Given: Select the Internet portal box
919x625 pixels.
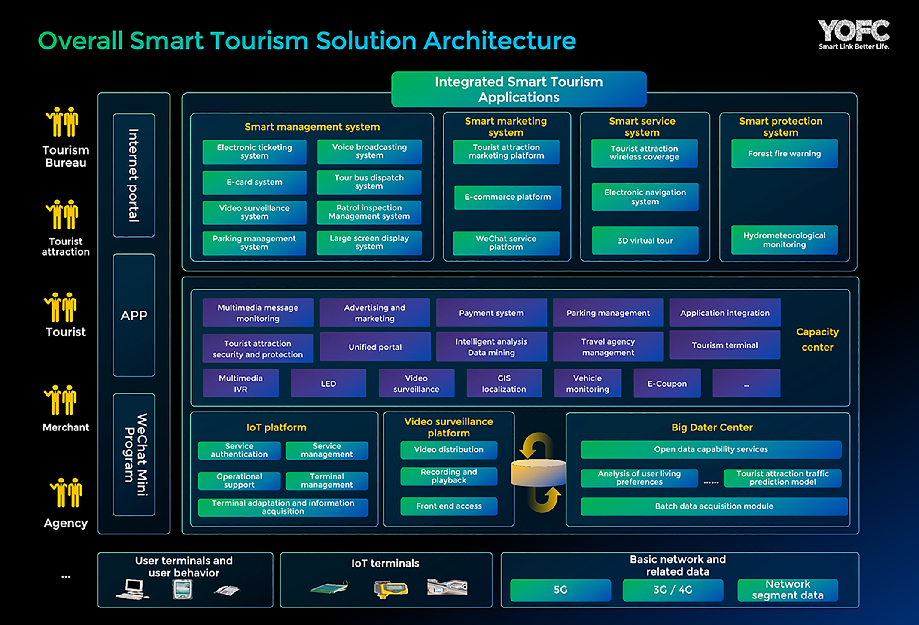Looking at the screenshot, I should 134,175.
